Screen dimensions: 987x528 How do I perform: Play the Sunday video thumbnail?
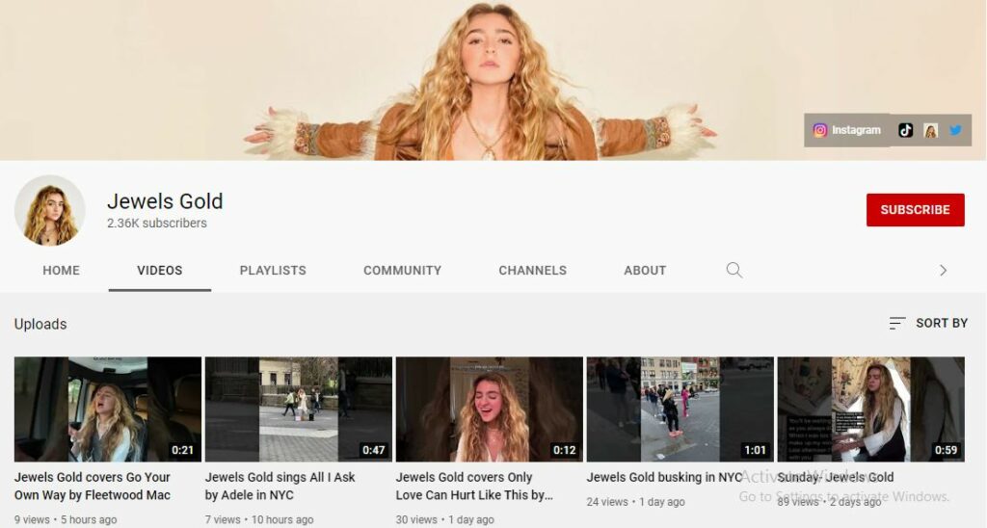[x=870, y=409]
